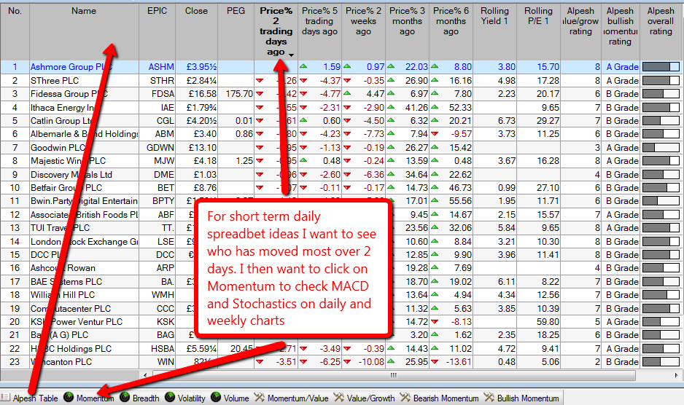The width and height of the screenshot is (684, 405).
Task: Click the A Grade cell for Goodwin PLC
Action: point(622,147)
